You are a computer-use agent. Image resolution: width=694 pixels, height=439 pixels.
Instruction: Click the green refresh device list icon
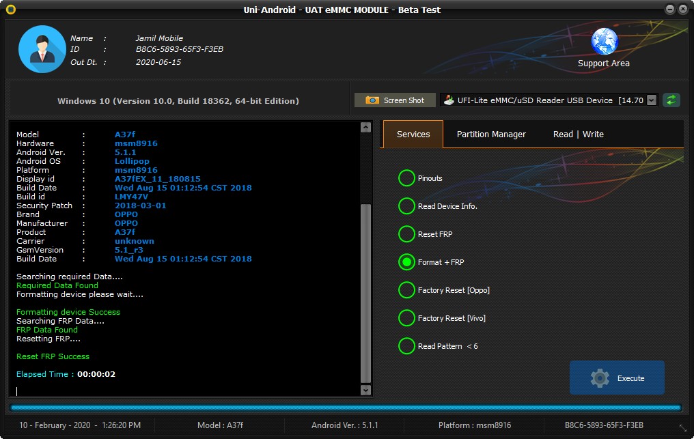tap(671, 100)
